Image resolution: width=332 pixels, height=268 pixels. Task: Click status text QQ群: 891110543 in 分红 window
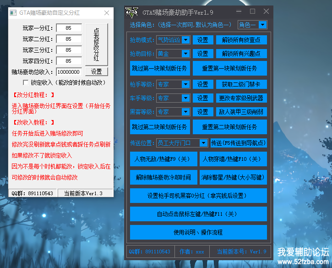tap(32, 193)
